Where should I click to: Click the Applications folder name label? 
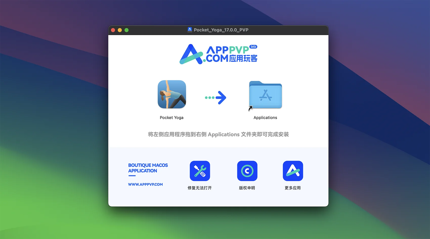[x=265, y=117]
